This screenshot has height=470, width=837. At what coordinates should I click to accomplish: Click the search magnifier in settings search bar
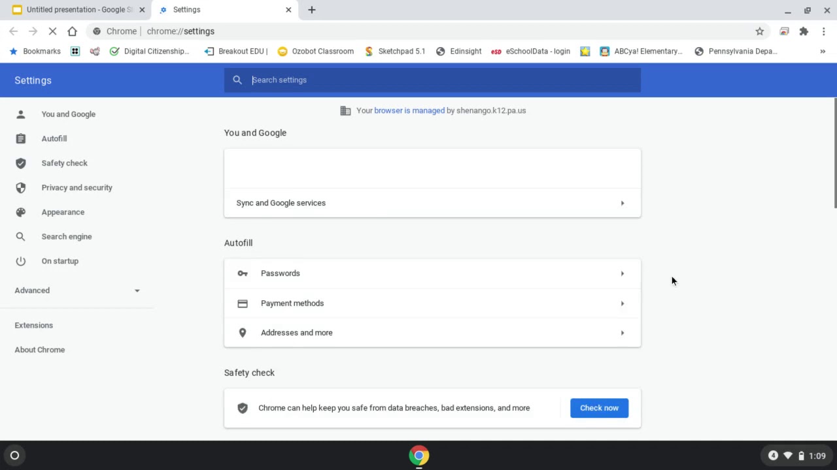pyautogui.click(x=237, y=80)
